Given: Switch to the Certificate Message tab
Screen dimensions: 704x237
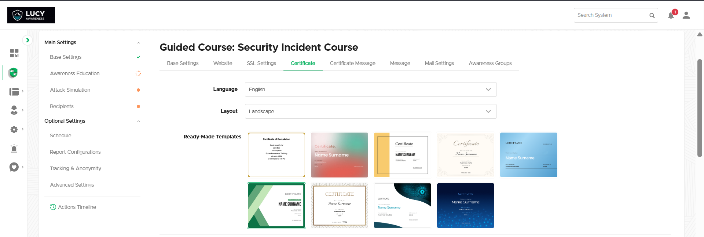Looking at the screenshot, I should click(x=352, y=63).
